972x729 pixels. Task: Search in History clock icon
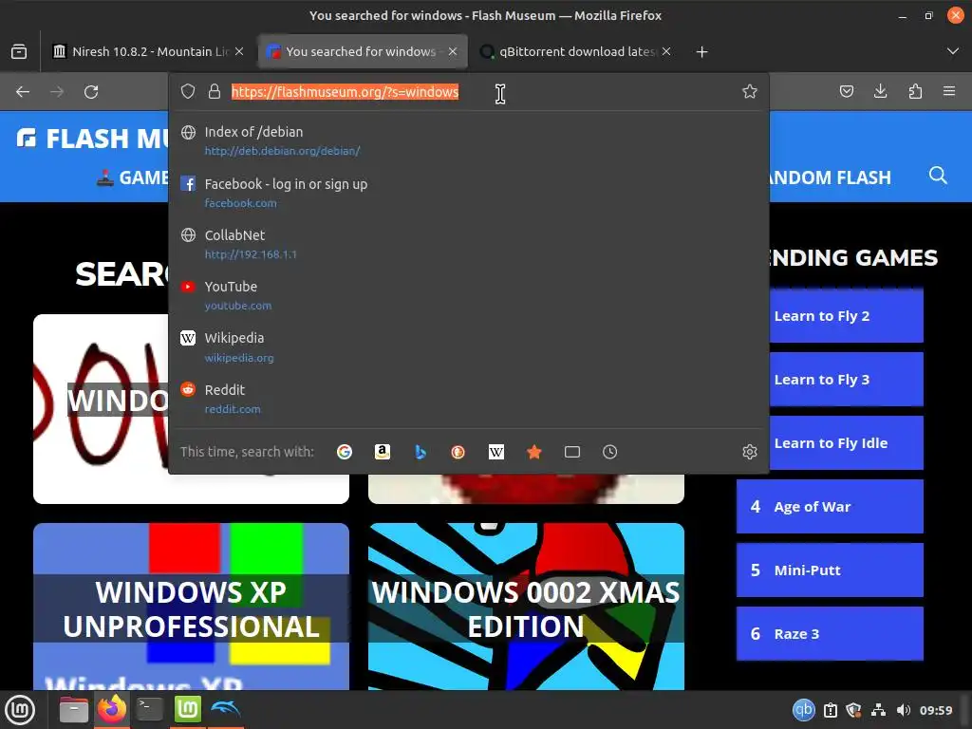(610, 452)
